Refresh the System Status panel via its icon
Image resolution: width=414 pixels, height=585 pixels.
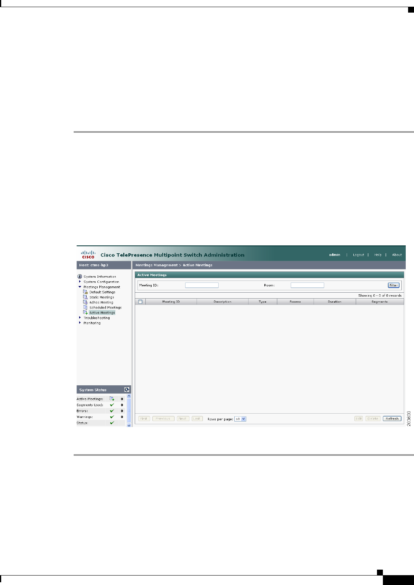coord(127,390)
